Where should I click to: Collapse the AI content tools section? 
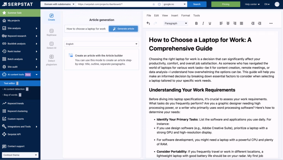click(36, 74)
